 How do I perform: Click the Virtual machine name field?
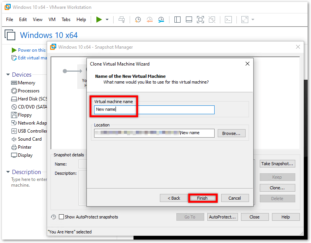click(154, 110)
